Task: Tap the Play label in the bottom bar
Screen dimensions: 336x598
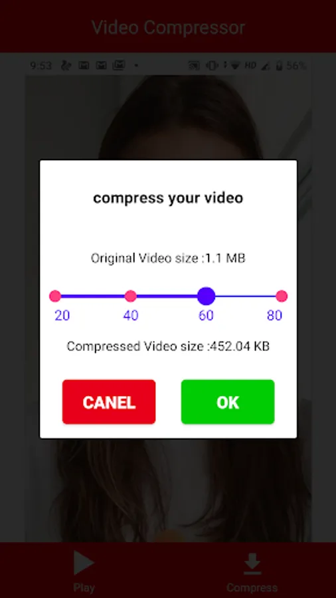Action: coord(84,587)
